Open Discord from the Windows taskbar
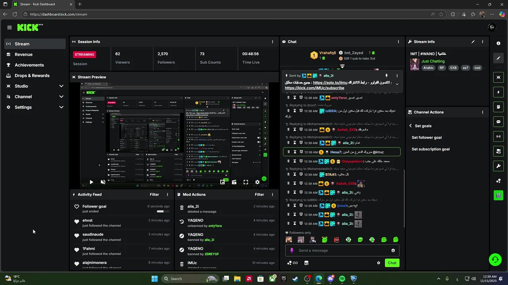 coord(331,279)
